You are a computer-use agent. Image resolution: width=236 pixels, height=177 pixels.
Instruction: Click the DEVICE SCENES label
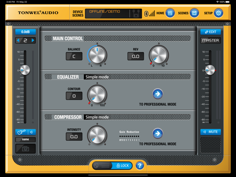coord(78,14)
